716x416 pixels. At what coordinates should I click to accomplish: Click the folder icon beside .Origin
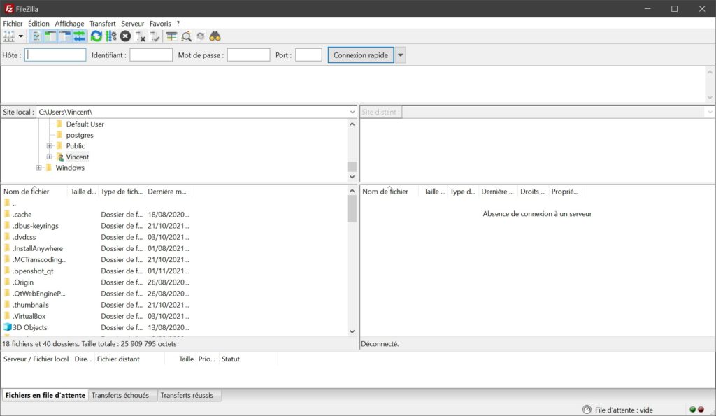point(7,282)
